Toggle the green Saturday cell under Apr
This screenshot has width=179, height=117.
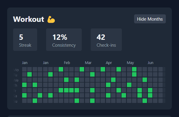(x=108, y=95)
